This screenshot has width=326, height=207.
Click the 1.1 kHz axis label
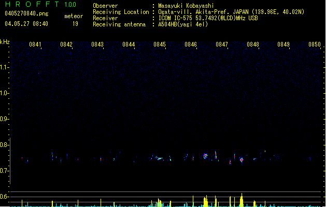click(4, 67)
